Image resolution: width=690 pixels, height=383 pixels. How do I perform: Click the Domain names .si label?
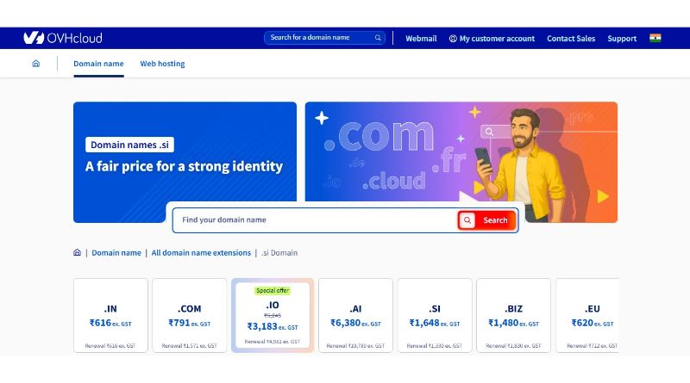pyautogui.click(x=130, y=145)
